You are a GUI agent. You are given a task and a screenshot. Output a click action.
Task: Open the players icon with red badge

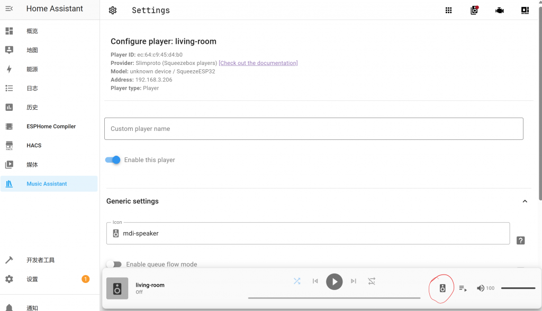click(474, 11)
